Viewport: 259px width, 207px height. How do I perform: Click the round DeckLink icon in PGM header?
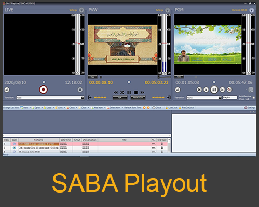[252, 10]
